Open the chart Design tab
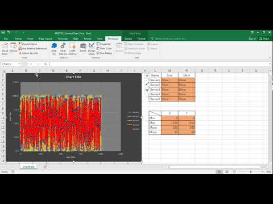The image size is (273, 204). [x=128, y=39]
